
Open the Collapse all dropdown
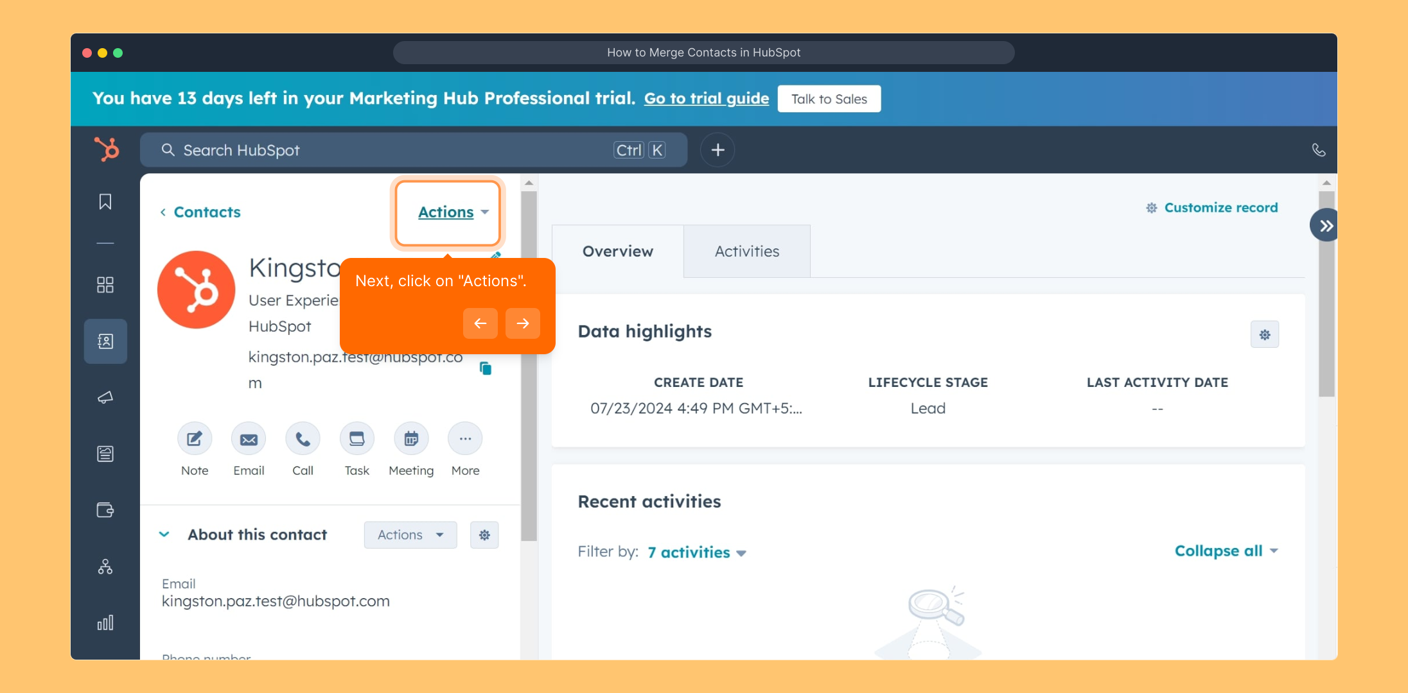point(1226,551)
